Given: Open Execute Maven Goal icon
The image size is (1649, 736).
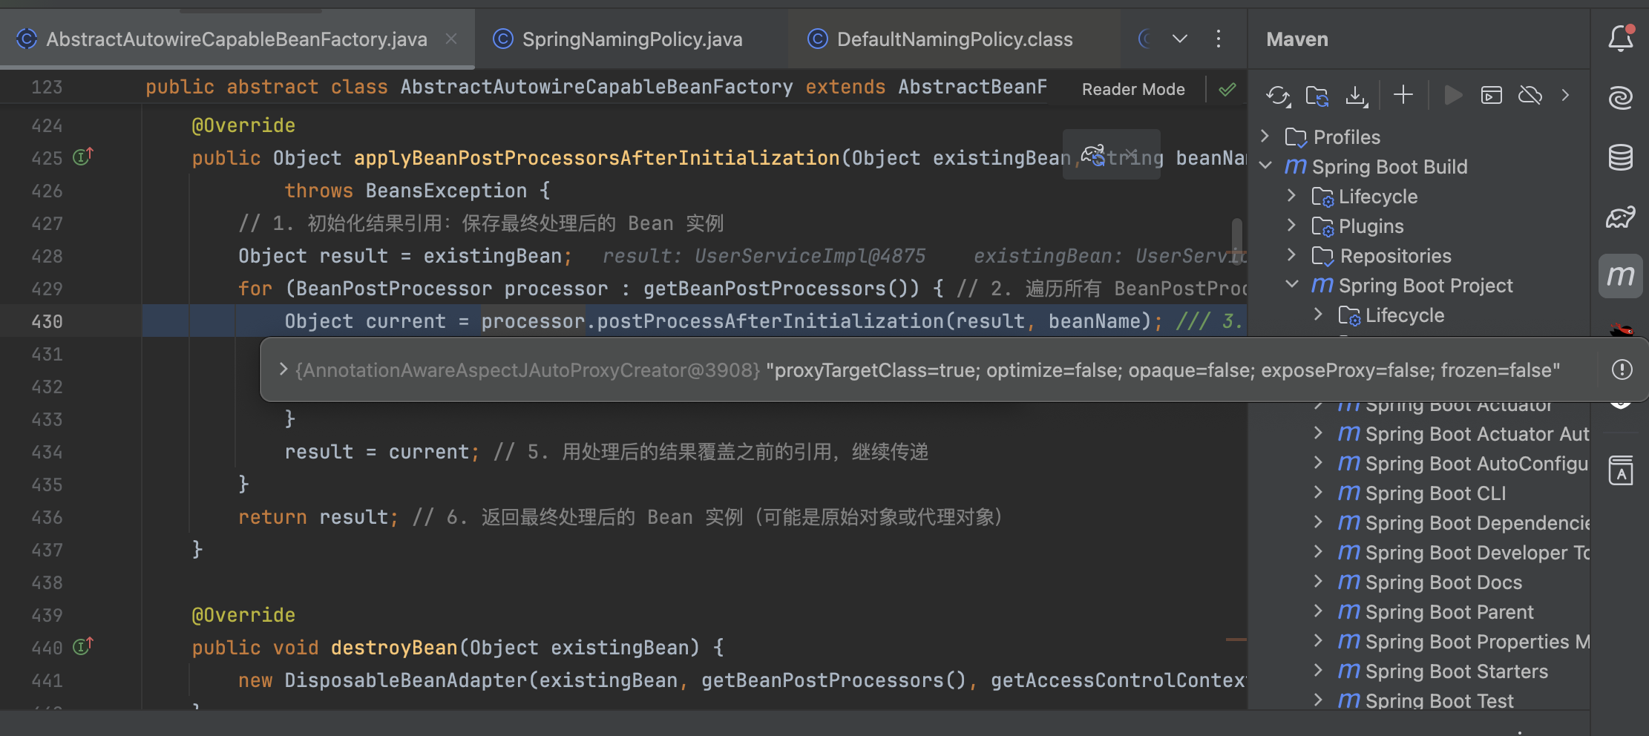Looking at the screenshot, I should pyautogui.click(x=1491, y=95).
